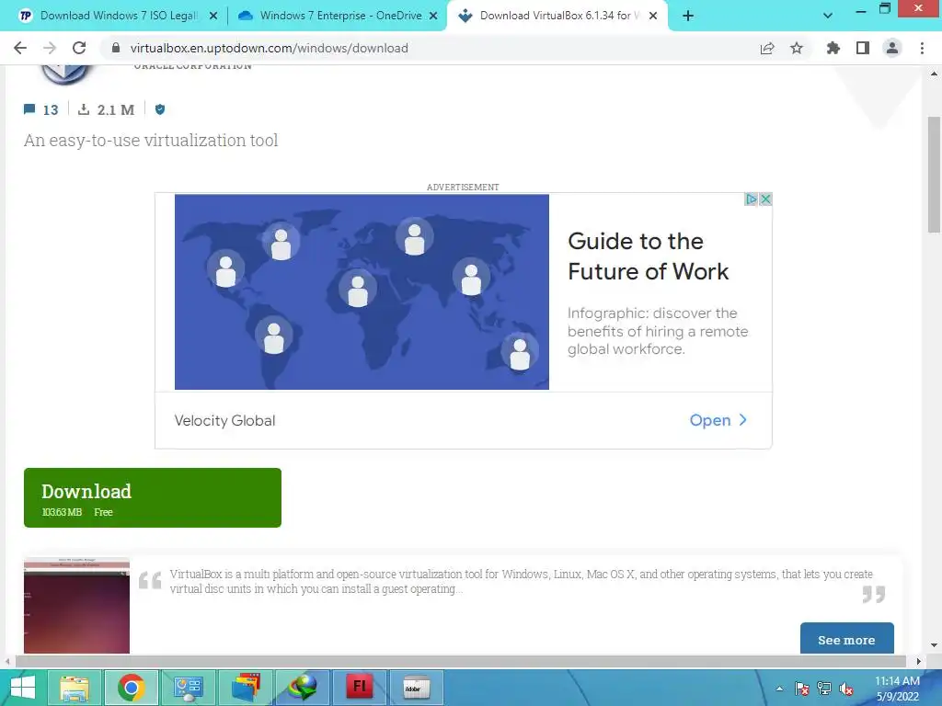Open a new tab with the plus button
942x706 pixels.
coord(688,16)
